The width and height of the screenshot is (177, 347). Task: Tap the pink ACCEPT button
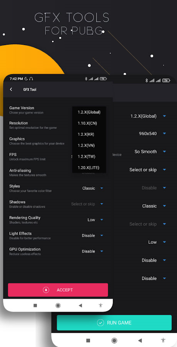tap(58, 290)
